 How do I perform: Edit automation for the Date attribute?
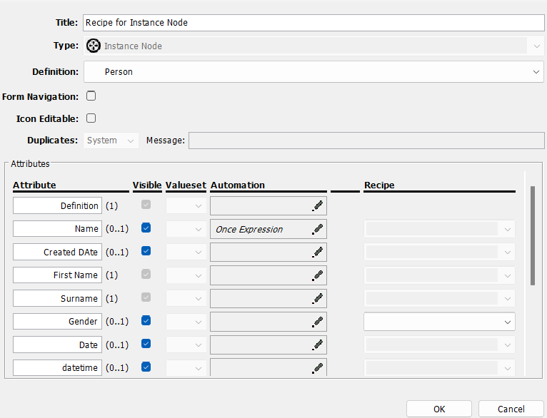click(x=318, y=345)
